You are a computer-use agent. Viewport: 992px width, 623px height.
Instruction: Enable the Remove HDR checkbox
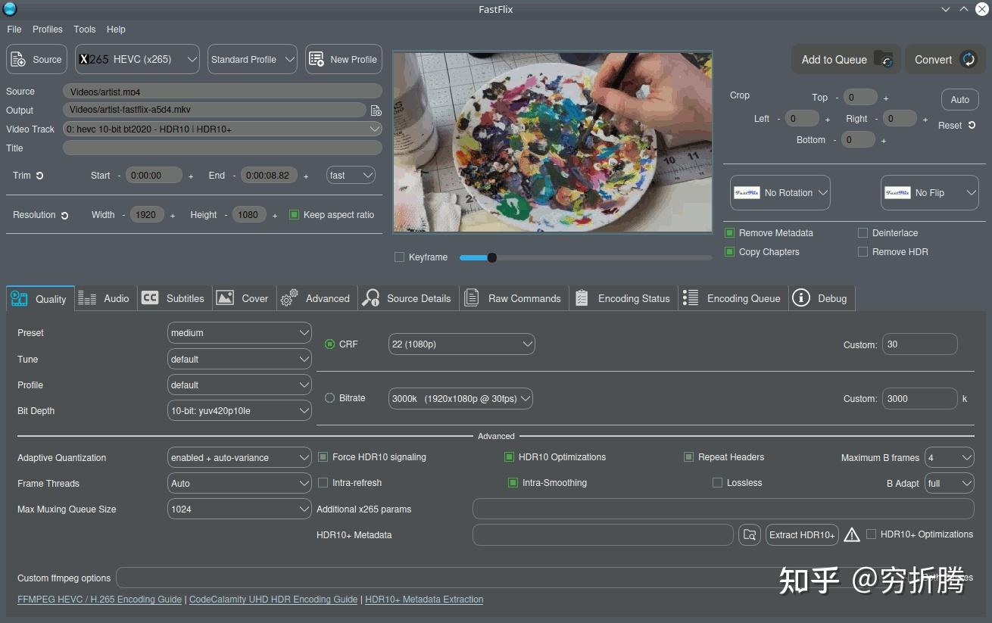pyautogui.click(x=863, y=252)
